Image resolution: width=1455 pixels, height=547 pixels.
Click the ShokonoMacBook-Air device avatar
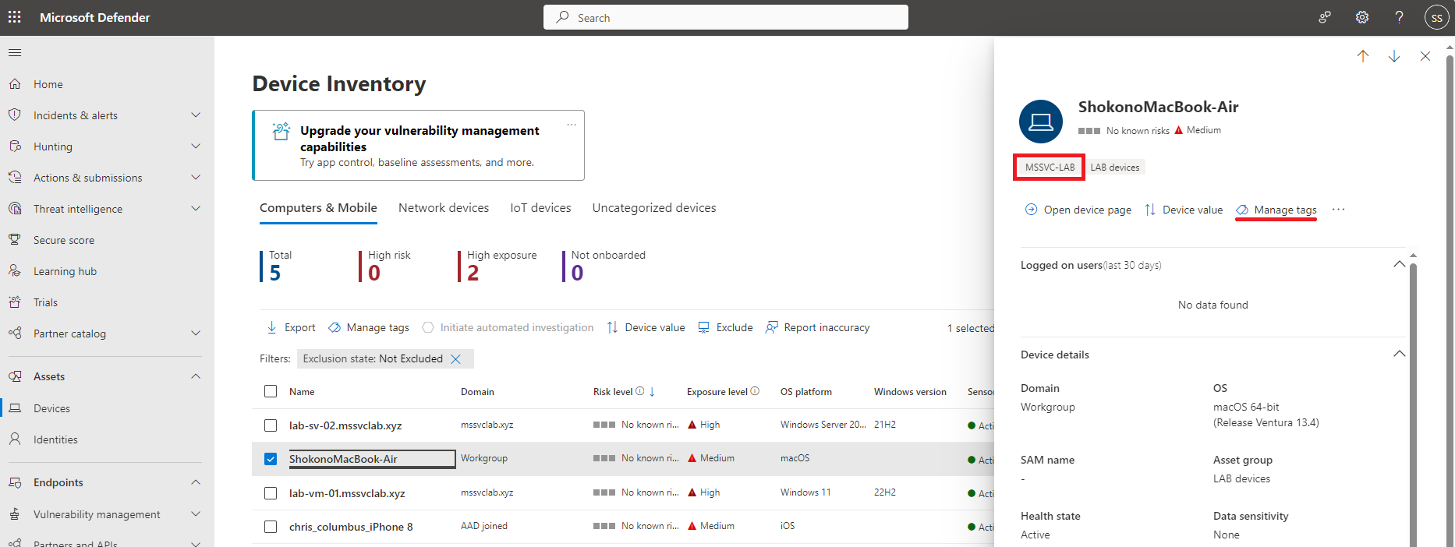click(1041, 122)
